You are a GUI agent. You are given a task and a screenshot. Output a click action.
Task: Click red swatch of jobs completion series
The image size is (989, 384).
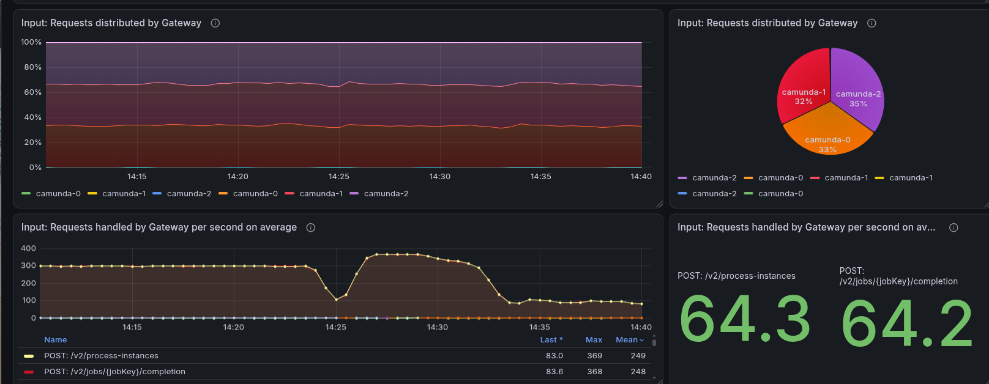click(29, 372)
